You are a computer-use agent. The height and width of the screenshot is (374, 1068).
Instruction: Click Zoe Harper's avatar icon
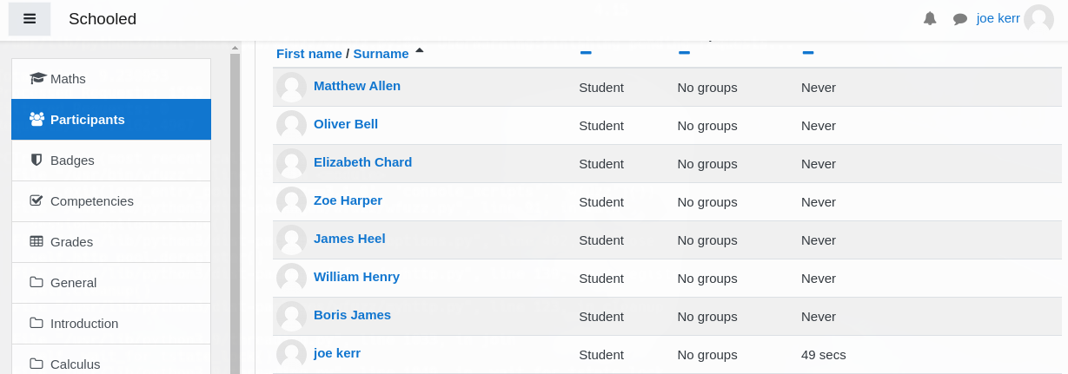pos(291,201)
